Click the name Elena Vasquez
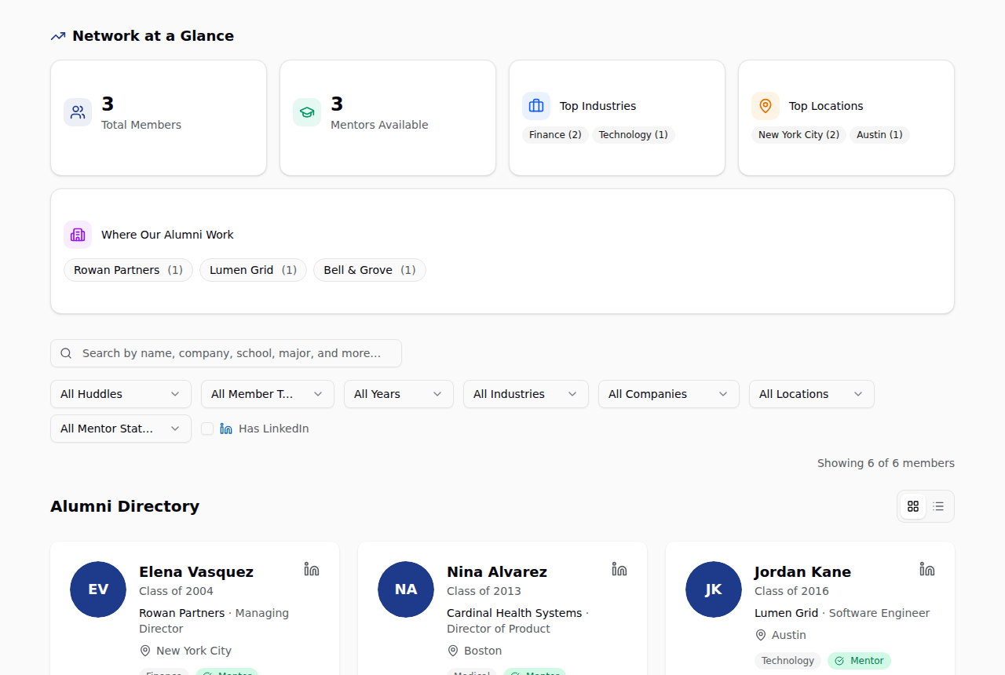 pyautogui.click(x=196, y=572)
